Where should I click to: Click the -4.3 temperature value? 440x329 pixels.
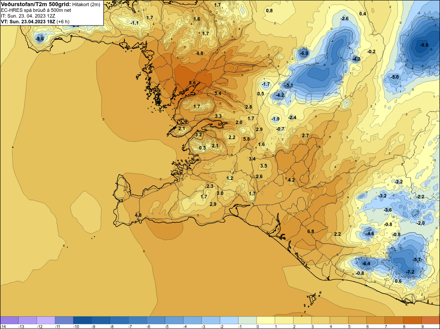tap(356, 59)
